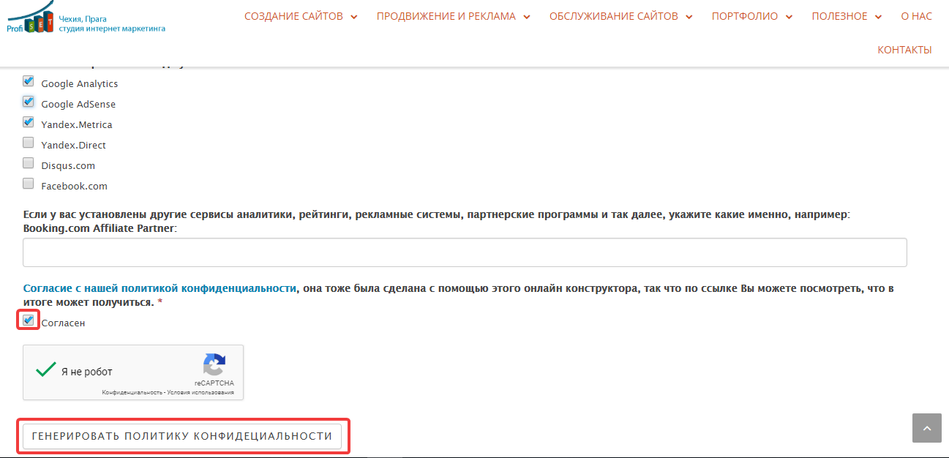
Task: Go to the Контакты page
Action: point(904,50)
